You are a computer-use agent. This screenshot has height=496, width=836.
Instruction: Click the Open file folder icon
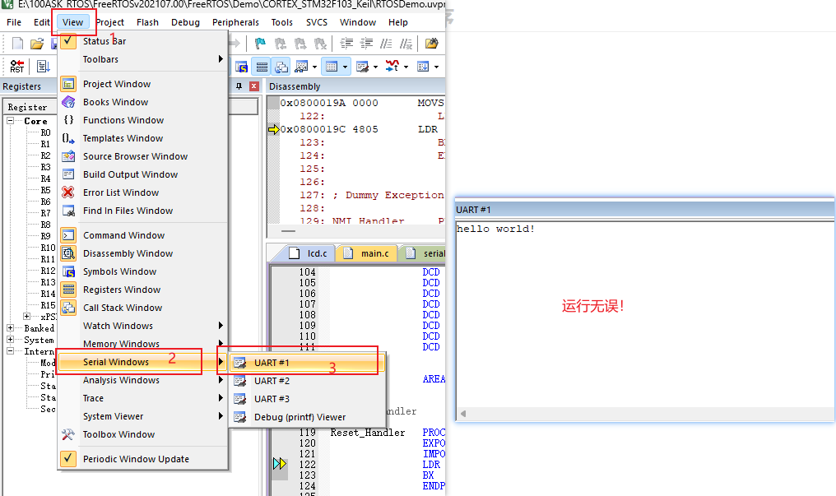click(37, 44)
